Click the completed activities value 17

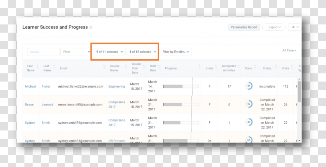pos(229,86)
